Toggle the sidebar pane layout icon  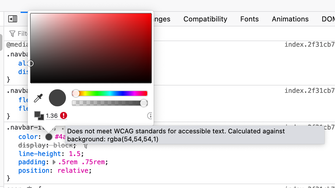[x=13, y=19]
